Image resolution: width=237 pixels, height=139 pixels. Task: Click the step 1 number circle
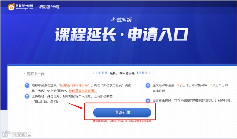27,85
